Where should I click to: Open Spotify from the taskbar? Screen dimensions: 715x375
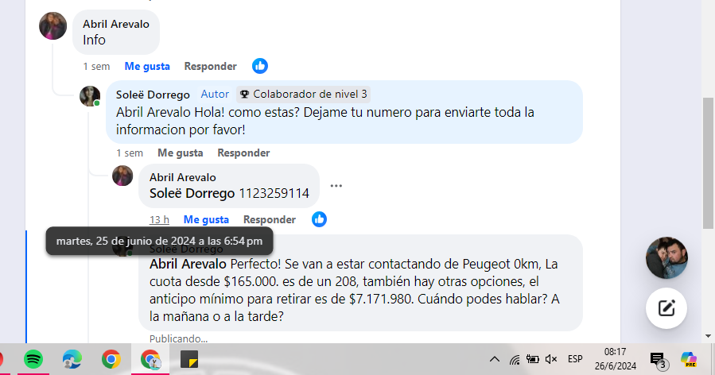point(33,360)
